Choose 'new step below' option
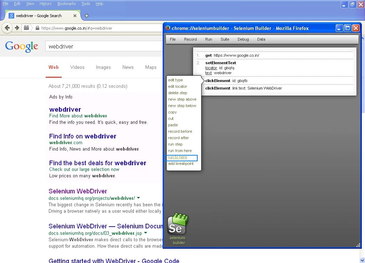The height and width of the screenshot is (263, 365). [182, 106]
